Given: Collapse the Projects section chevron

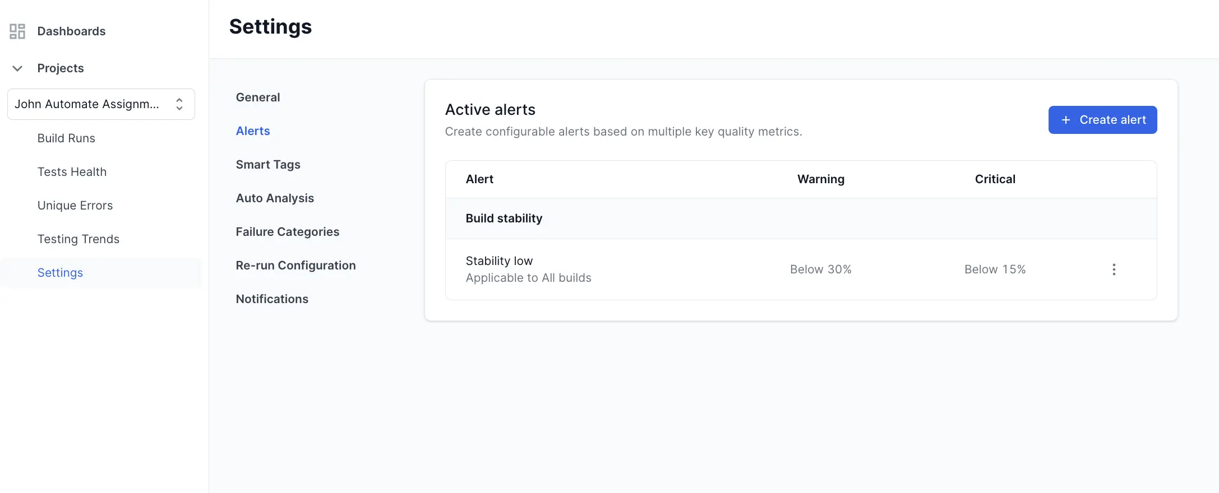Looking at the screenshot, I should point(17,68).
